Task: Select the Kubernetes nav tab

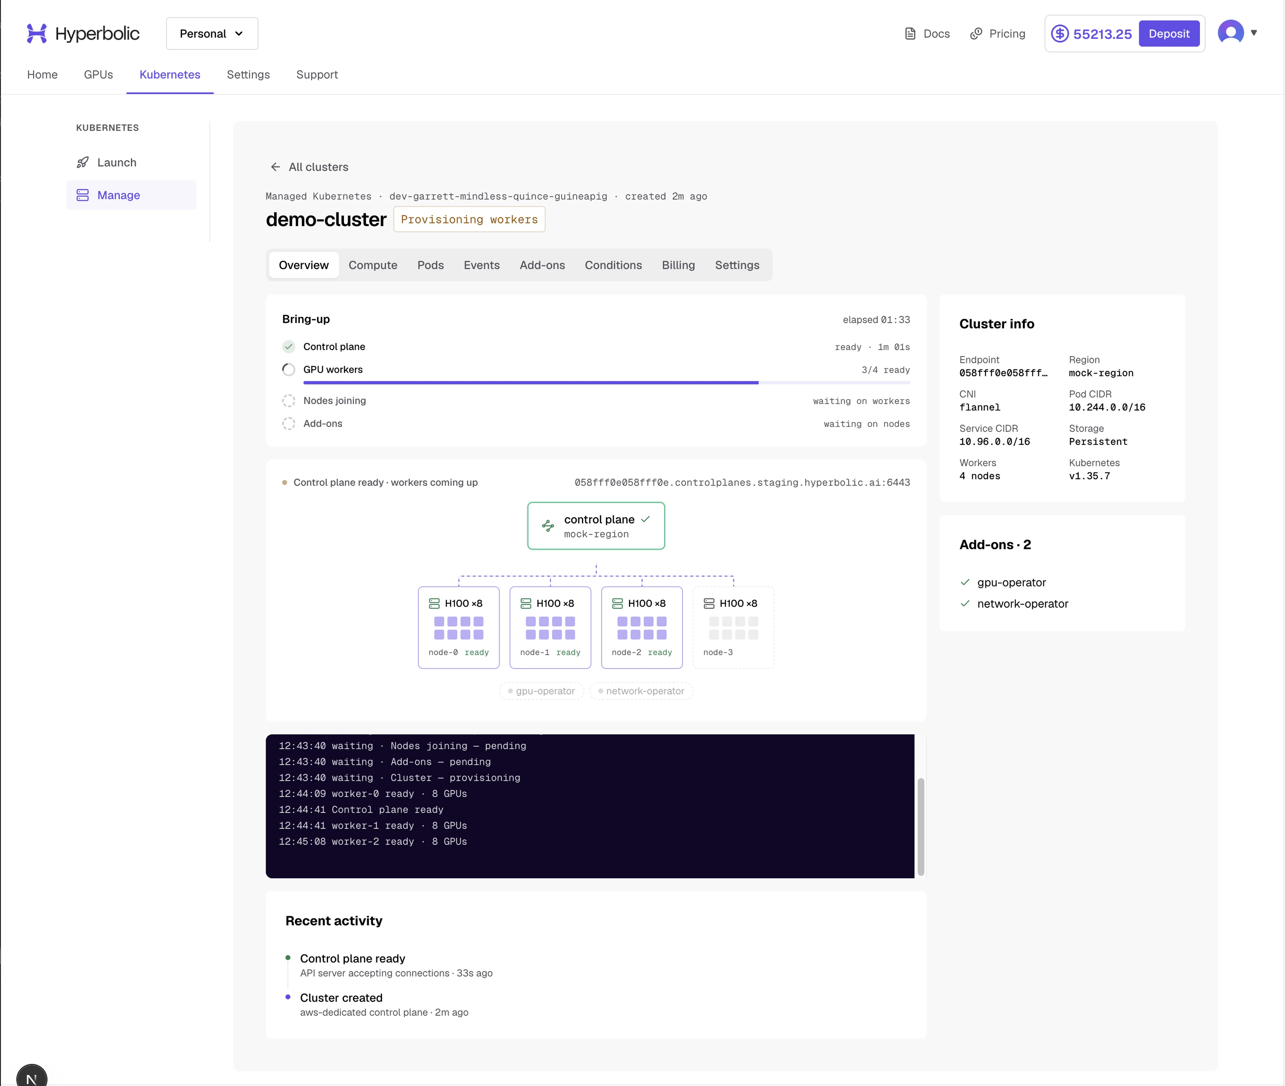Action: [x=170, y=75]
